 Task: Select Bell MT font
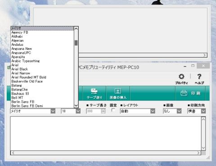[42, 98]
